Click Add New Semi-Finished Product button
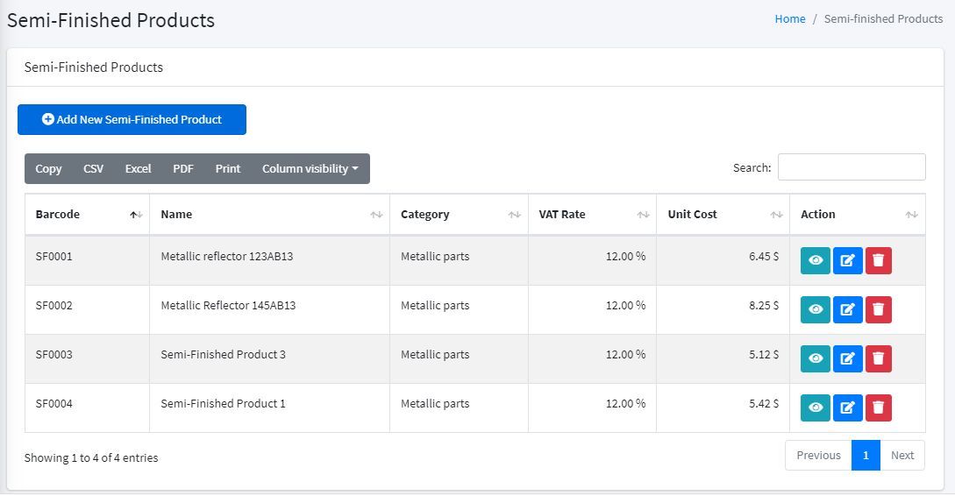The image size is (955, 496). [132, 120]
